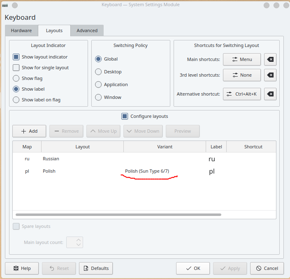Edit the Ctrl+Alt+K alternative shortcut
This screenshot has height=279, width=290.
click(x=242, y=94)
